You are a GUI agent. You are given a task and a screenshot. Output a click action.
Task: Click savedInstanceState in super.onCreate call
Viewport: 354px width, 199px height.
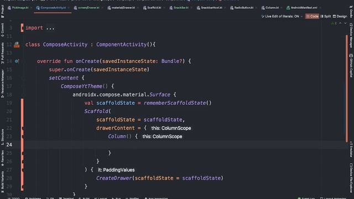tap(120, 70)
